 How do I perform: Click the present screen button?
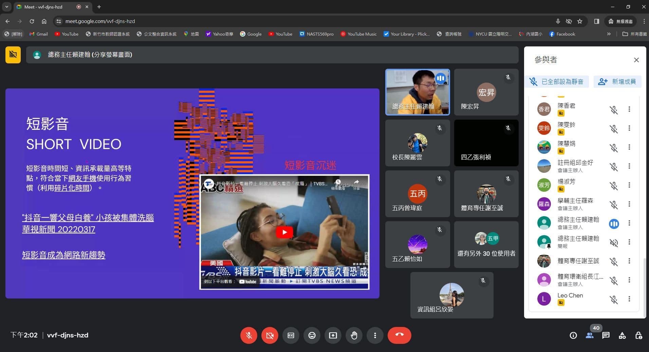333,335
